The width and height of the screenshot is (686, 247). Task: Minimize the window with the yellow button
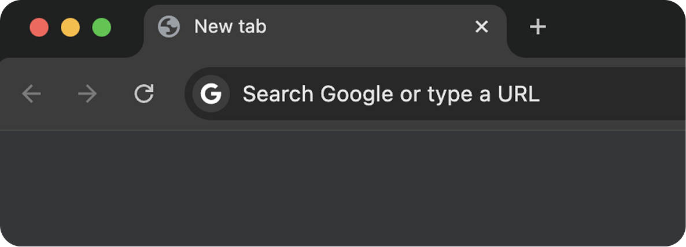71,27
